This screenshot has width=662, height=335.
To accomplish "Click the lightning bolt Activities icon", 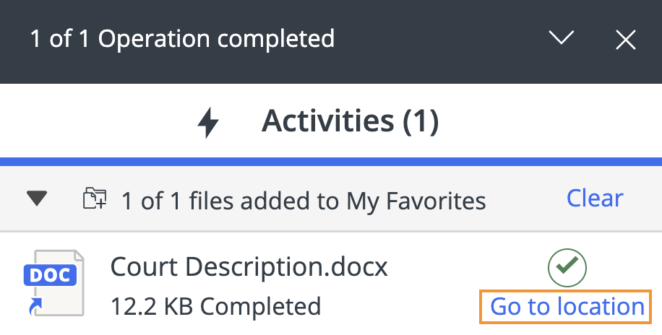I will point(208,123).
